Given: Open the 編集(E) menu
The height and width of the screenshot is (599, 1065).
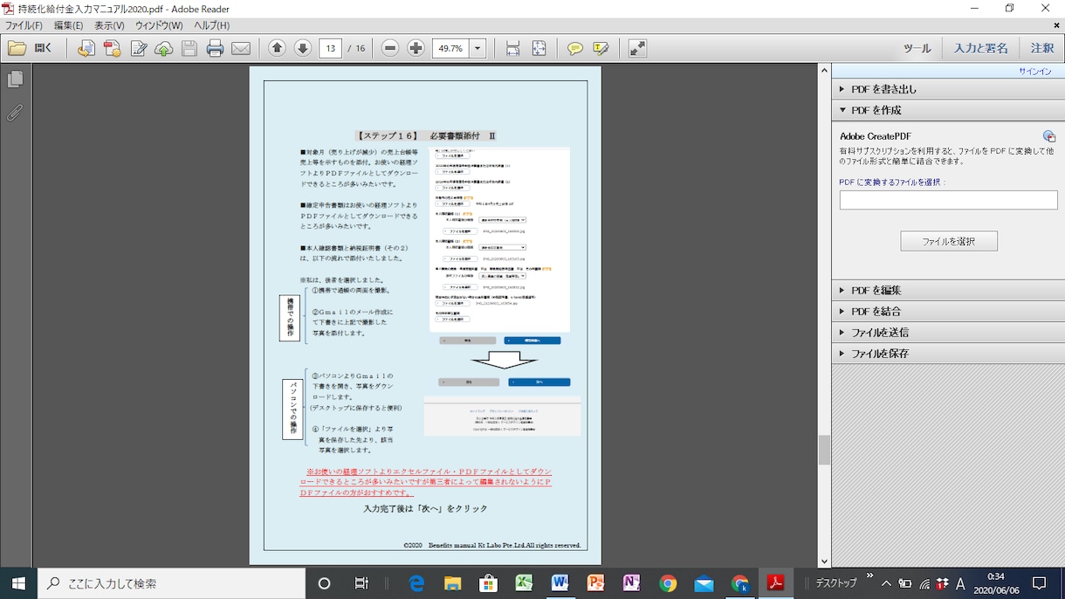Looking at the screenshot, I should point(68,26).
